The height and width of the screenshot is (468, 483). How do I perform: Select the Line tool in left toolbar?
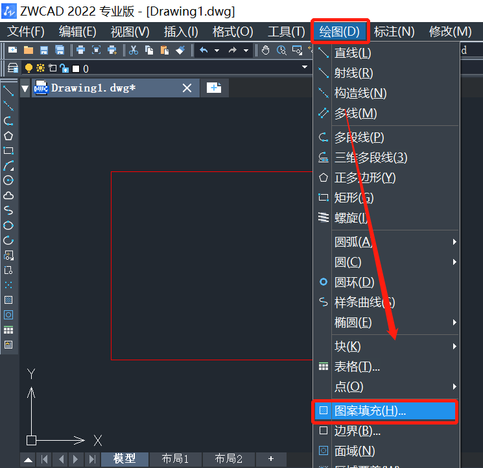click(x=8, y=91)
